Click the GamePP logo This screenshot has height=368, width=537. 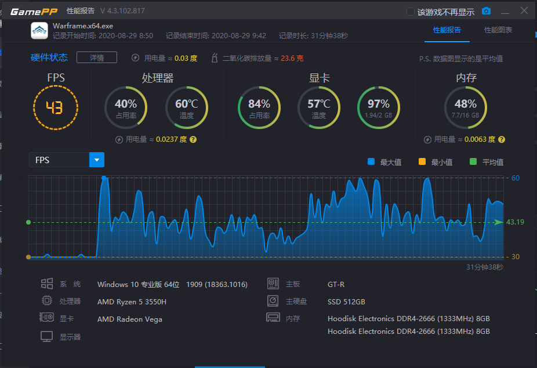(34, 12)
